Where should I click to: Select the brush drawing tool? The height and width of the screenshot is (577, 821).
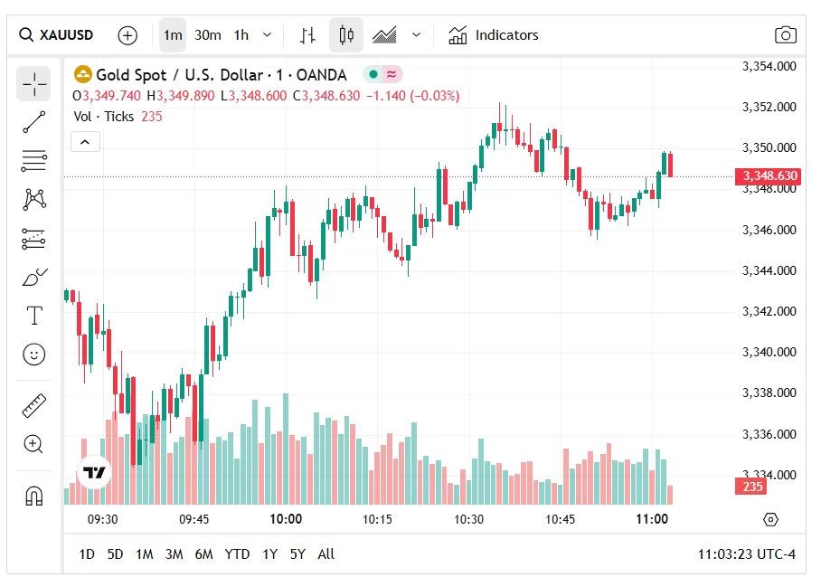coord(33,278)
